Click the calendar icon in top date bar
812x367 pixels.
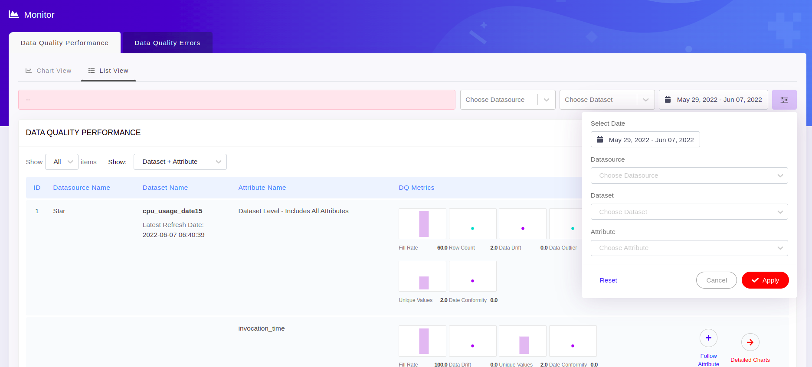coord(668,100)
